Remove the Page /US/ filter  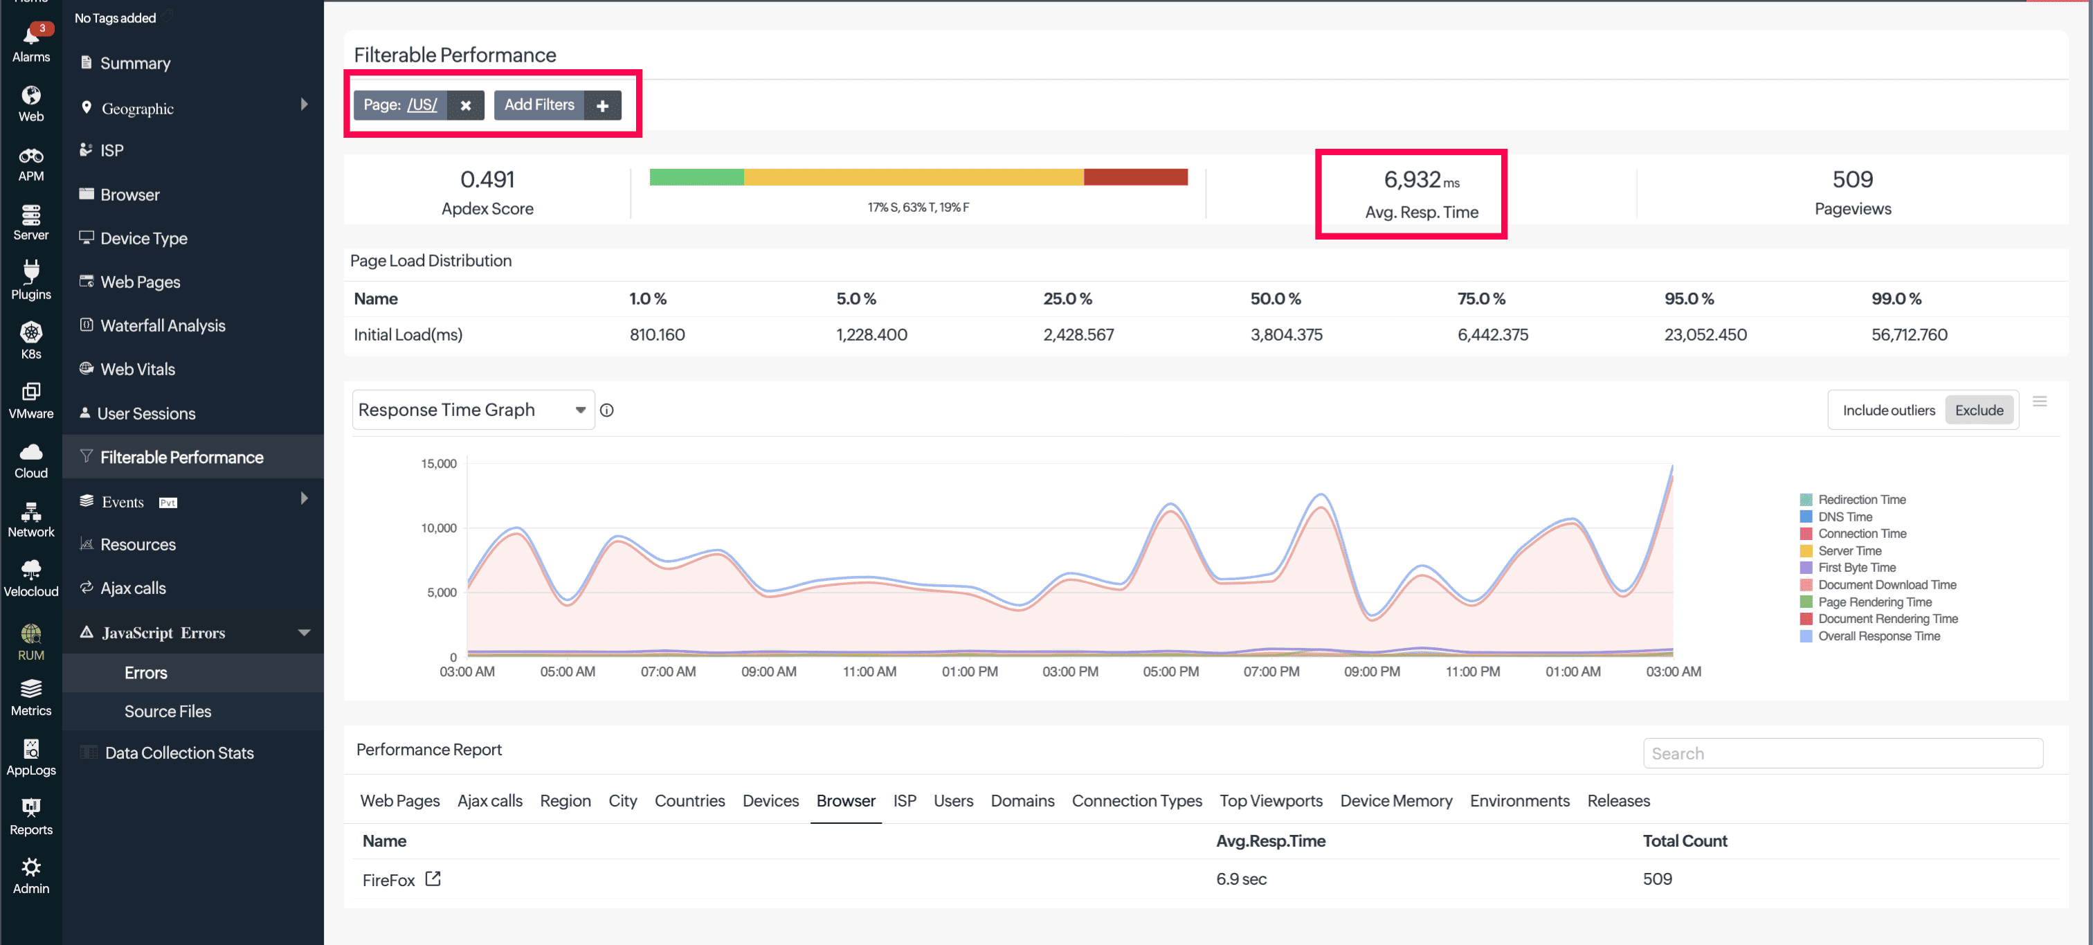click(466, 106)
